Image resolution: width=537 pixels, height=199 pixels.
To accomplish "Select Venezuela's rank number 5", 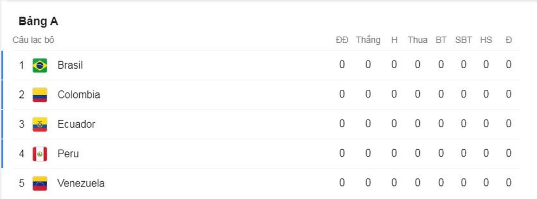I will (22, 183).
